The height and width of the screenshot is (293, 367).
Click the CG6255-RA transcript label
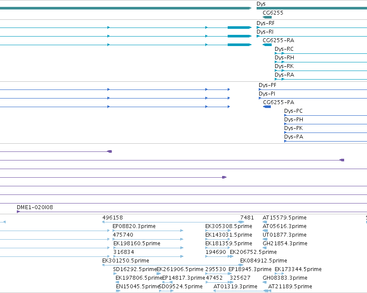(x=278, y=40)
